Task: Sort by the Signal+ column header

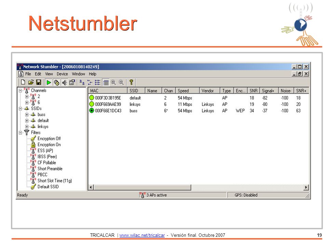Action: (x=269, y=91)
